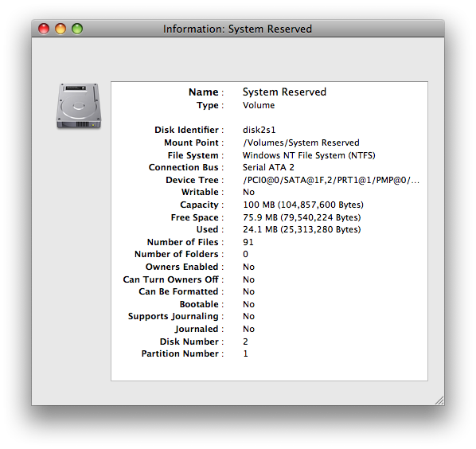The image size is (476, 449).
Task: Click the 'Bootable' label
Action: [199, 304]
